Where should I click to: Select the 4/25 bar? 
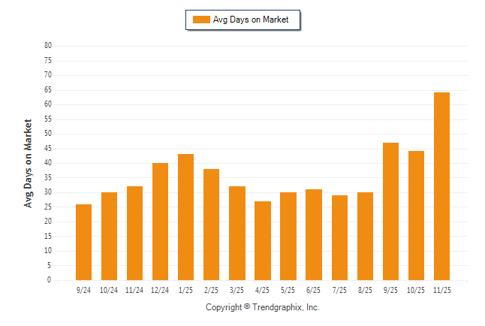click(x=263, y=240)
